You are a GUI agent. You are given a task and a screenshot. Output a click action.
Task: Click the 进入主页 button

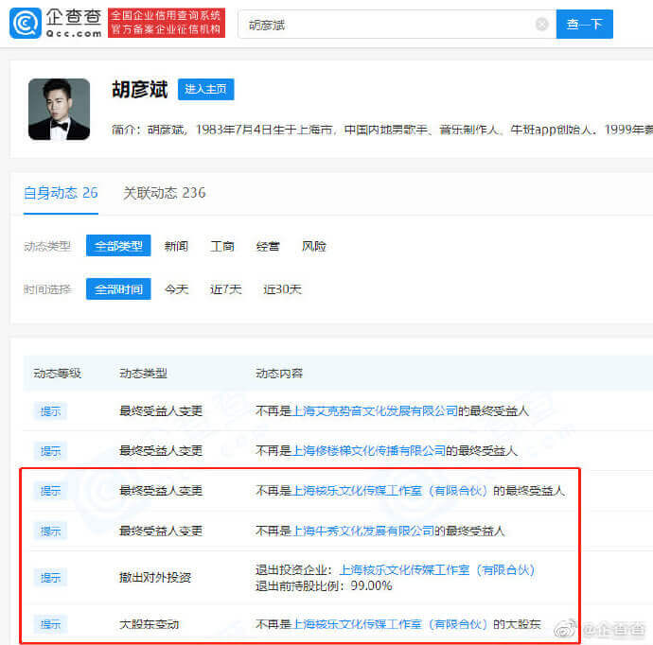click(x=205, y=90)
